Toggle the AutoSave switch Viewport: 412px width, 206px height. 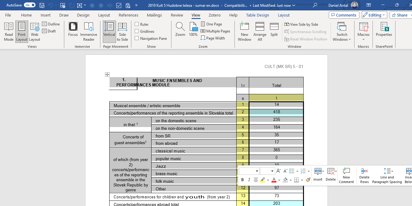[29, 5]
